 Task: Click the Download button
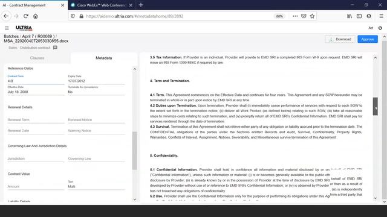click(340, 39)
